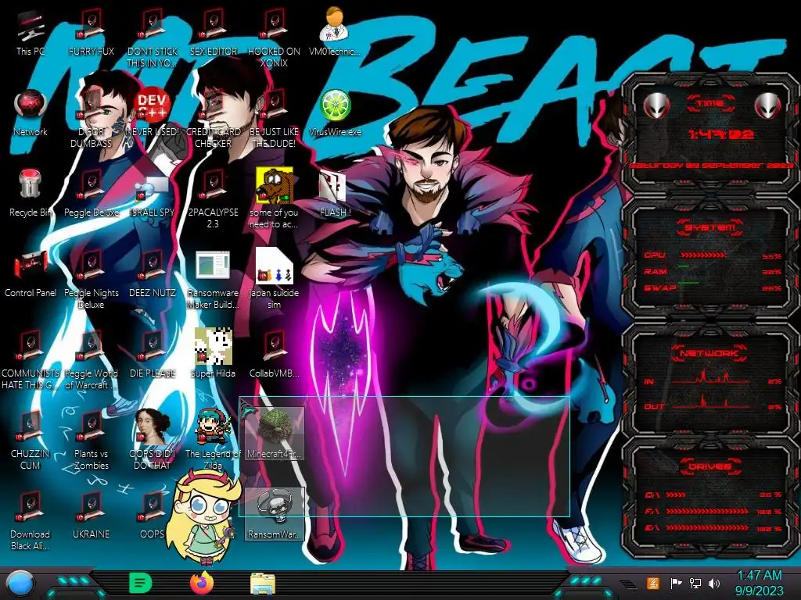The image size is (801, 600).
Task: Open the Network desktop icon
Action: click(31, 113)
